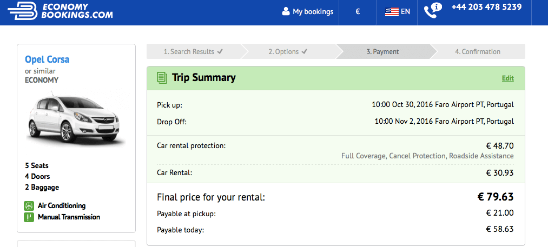Edit the trip summary

508,78
